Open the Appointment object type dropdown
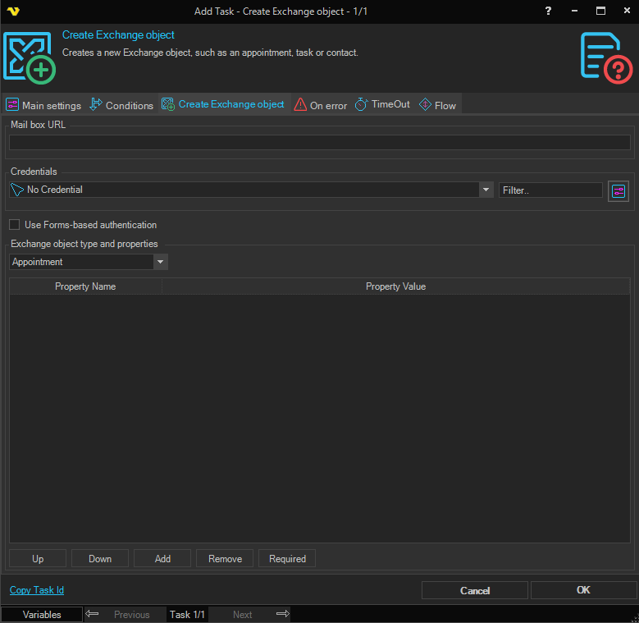Viewport: 639px width, 623px height. pyautogui.click(x=161, y=262)
